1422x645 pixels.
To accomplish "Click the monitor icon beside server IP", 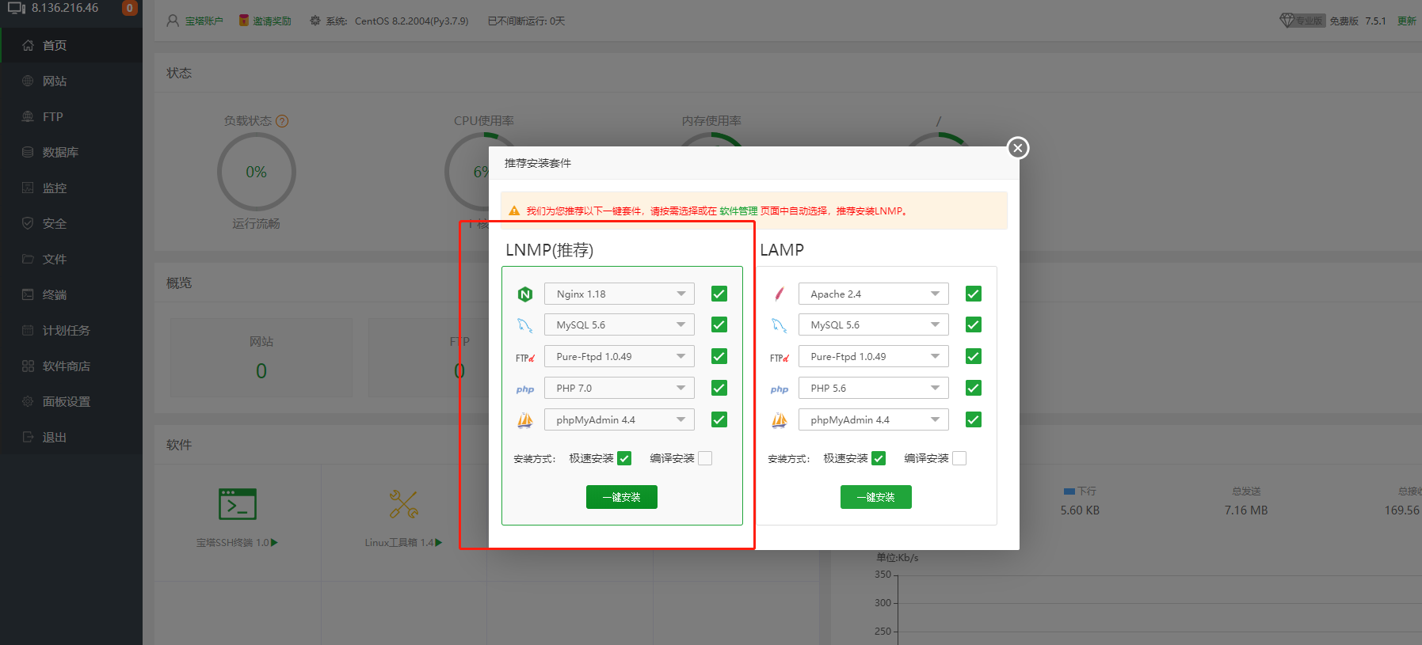I will (x=17, y=8).
